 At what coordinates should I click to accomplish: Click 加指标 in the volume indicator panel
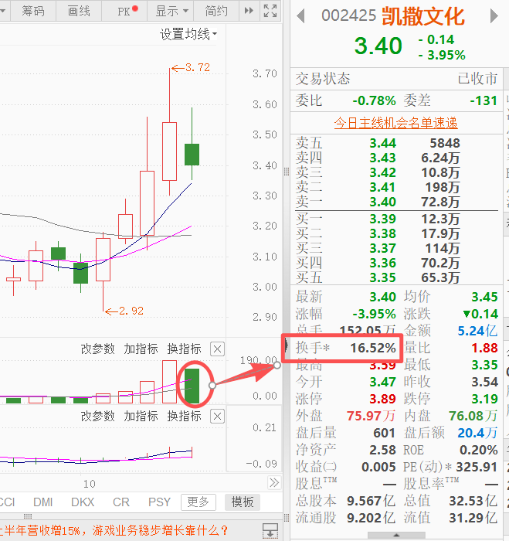(141, 349)
